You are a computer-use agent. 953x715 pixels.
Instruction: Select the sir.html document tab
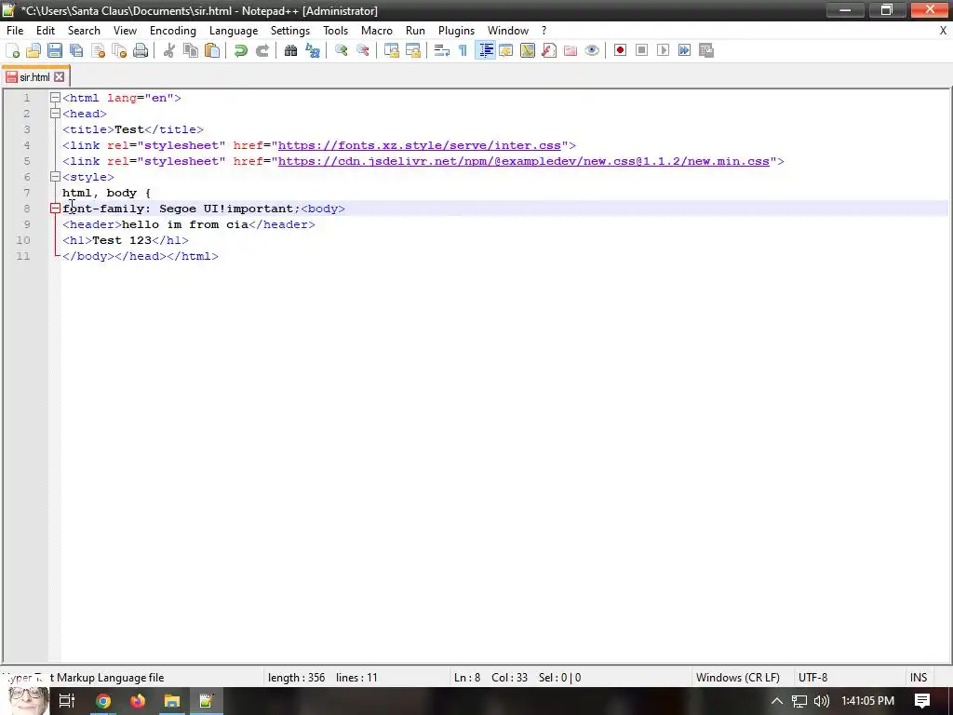[x=34, y=77]
